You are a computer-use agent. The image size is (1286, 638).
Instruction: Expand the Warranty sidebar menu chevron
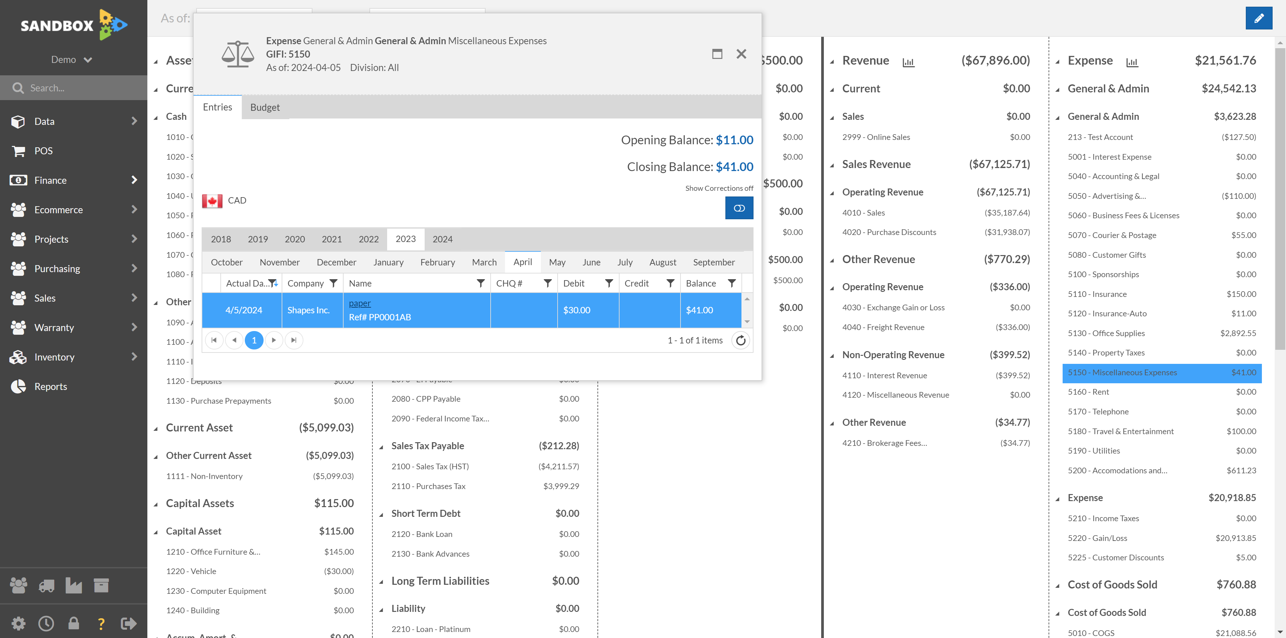(134, 327)
